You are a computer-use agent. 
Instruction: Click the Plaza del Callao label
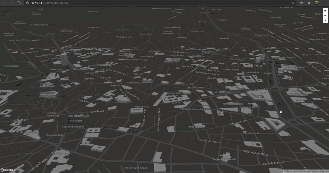pyautogui.click(x=118, y=86)
